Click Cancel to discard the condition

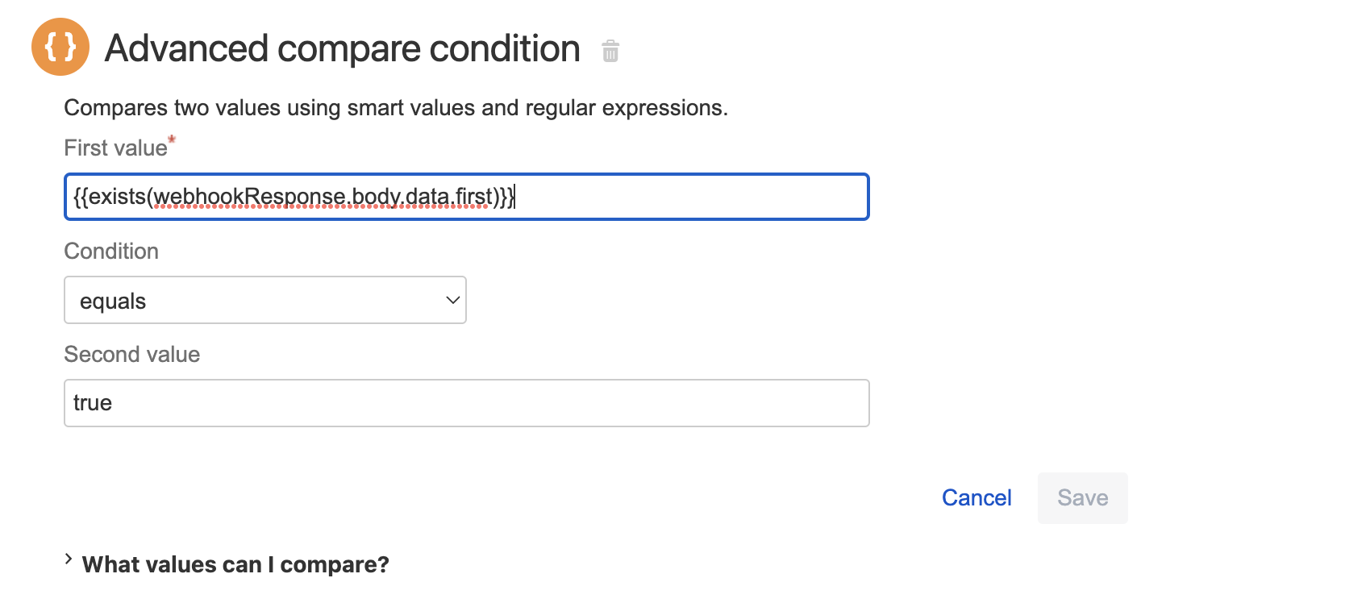976,497
